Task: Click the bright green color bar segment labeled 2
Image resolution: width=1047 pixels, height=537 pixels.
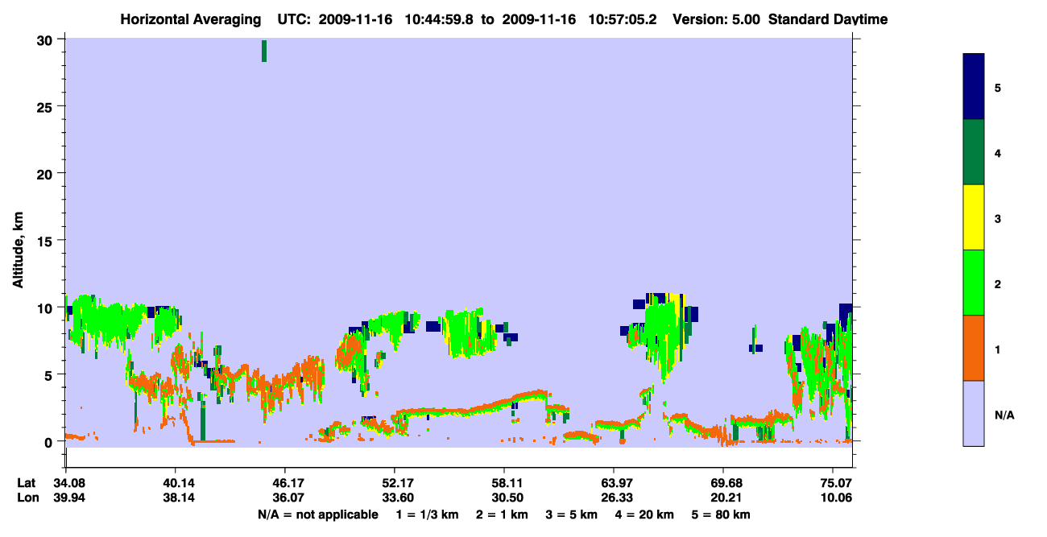Action: [974, 283]
